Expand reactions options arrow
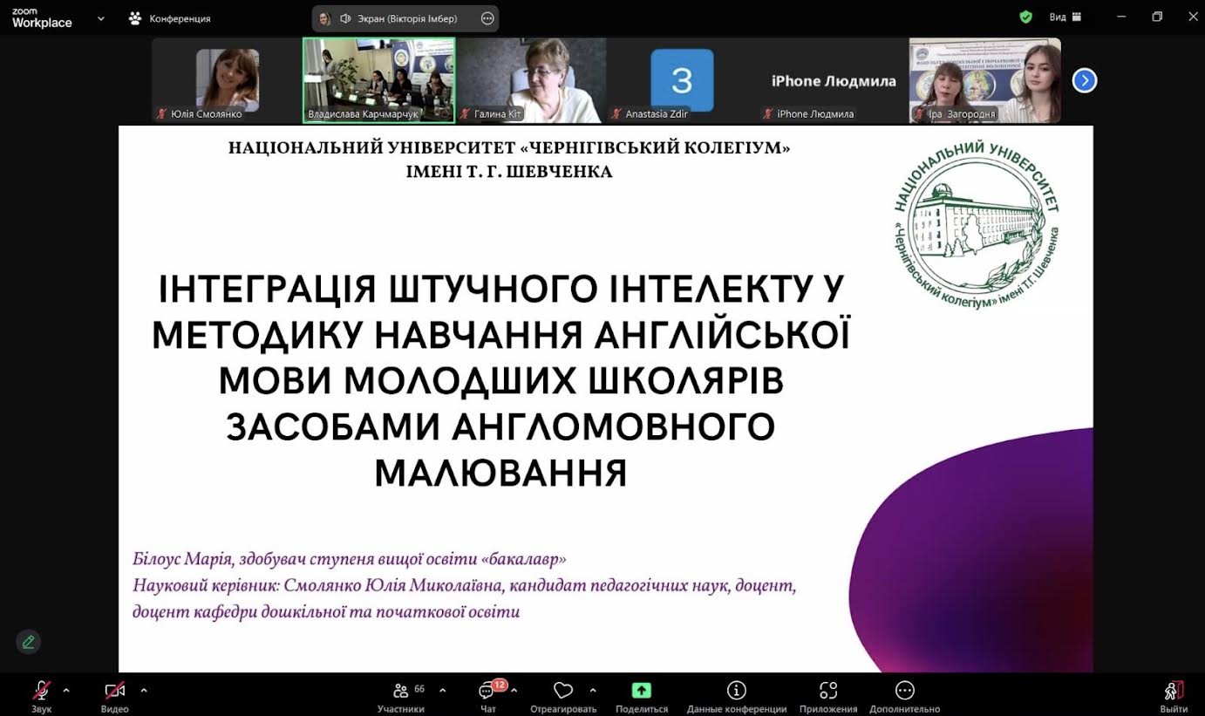 pos(594,690)
